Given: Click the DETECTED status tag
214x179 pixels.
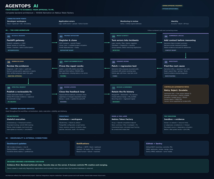Looking at the screenshot, I should pos(116,50).
